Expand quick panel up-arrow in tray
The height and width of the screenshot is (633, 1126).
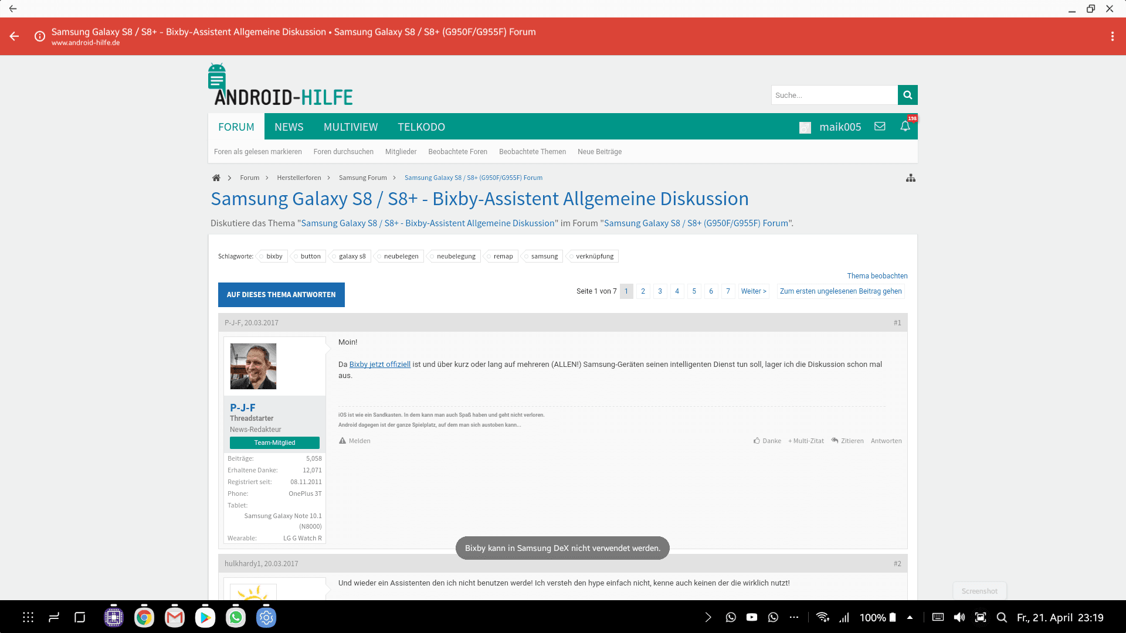point(910,617)
